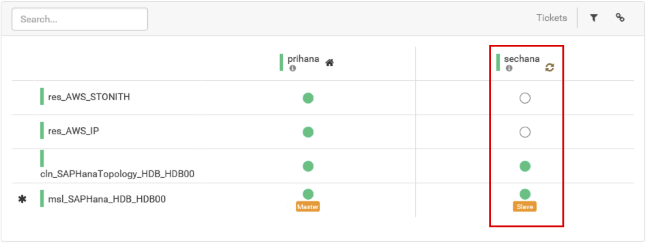The height and width of the screenshot is (244, 647).
Task: Click the refresh icon beside sechana
Action: 549,67
